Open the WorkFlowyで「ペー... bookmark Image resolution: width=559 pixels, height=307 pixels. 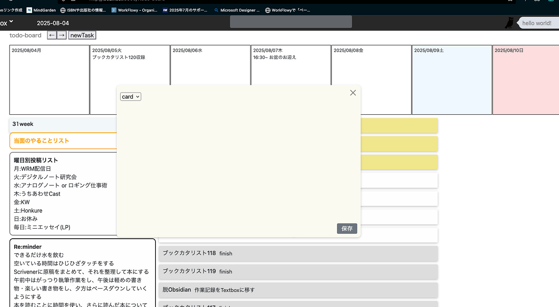(x=288, y=10)
